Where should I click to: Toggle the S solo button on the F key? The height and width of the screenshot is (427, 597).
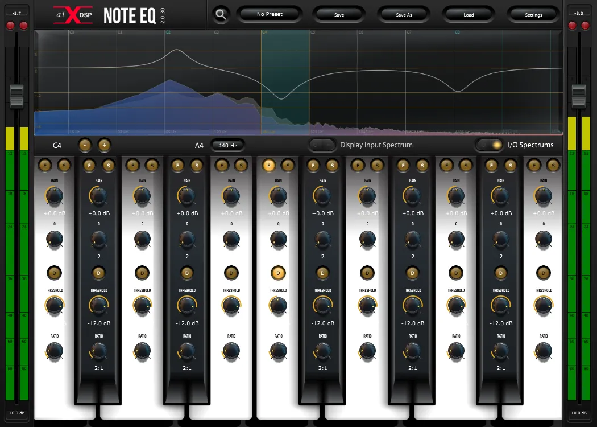coord(288,166)
